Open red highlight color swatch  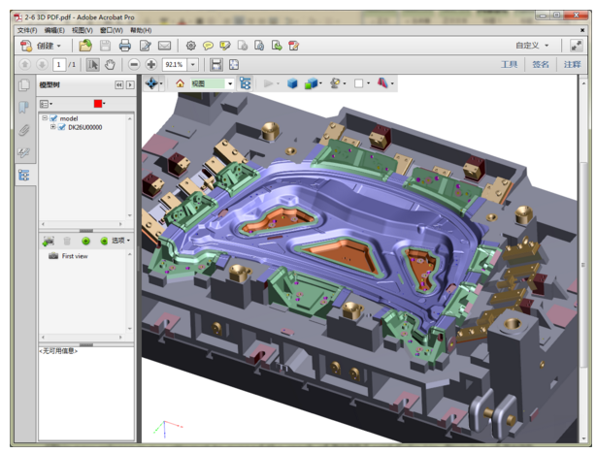click(x=98, y=104)
